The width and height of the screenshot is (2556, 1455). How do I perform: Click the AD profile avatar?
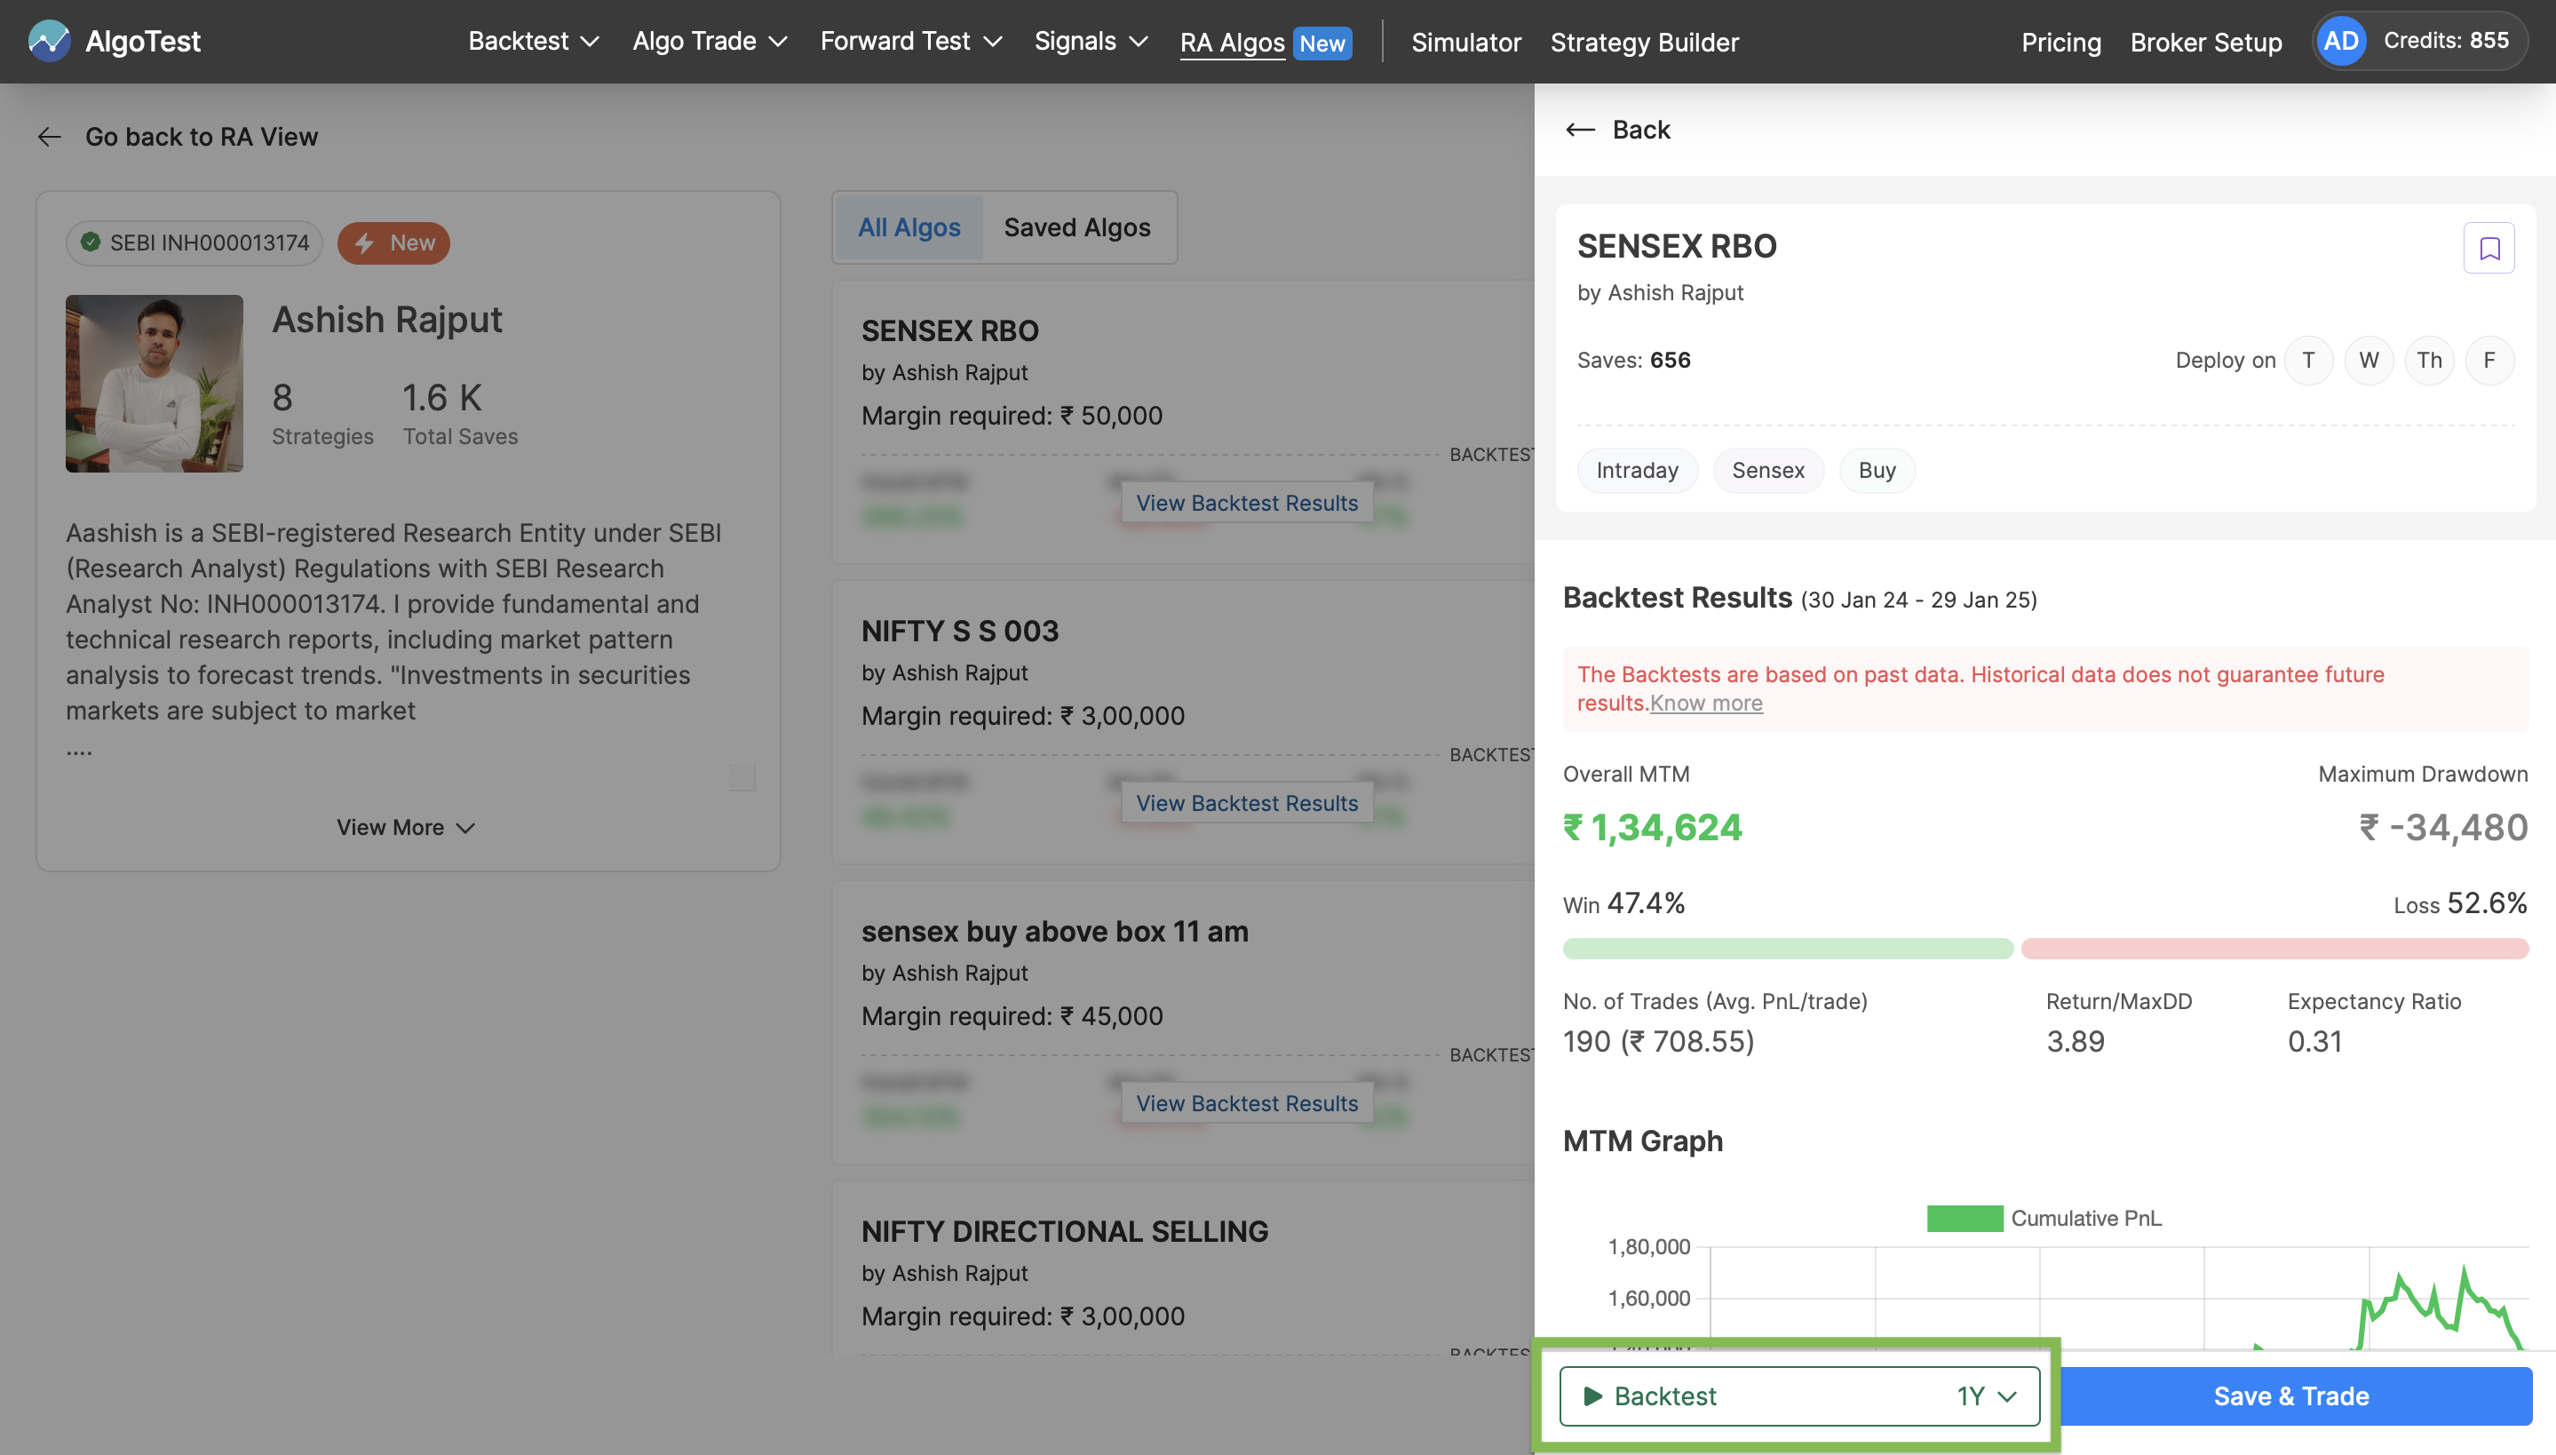[2340, 41]
